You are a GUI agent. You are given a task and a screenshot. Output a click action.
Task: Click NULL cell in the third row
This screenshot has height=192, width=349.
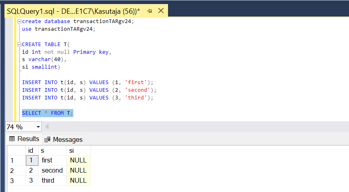point(79,181)
